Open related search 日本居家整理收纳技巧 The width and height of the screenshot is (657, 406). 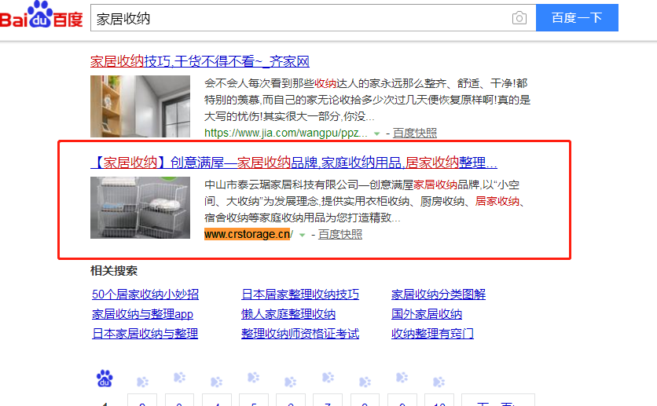coord(300,294)
